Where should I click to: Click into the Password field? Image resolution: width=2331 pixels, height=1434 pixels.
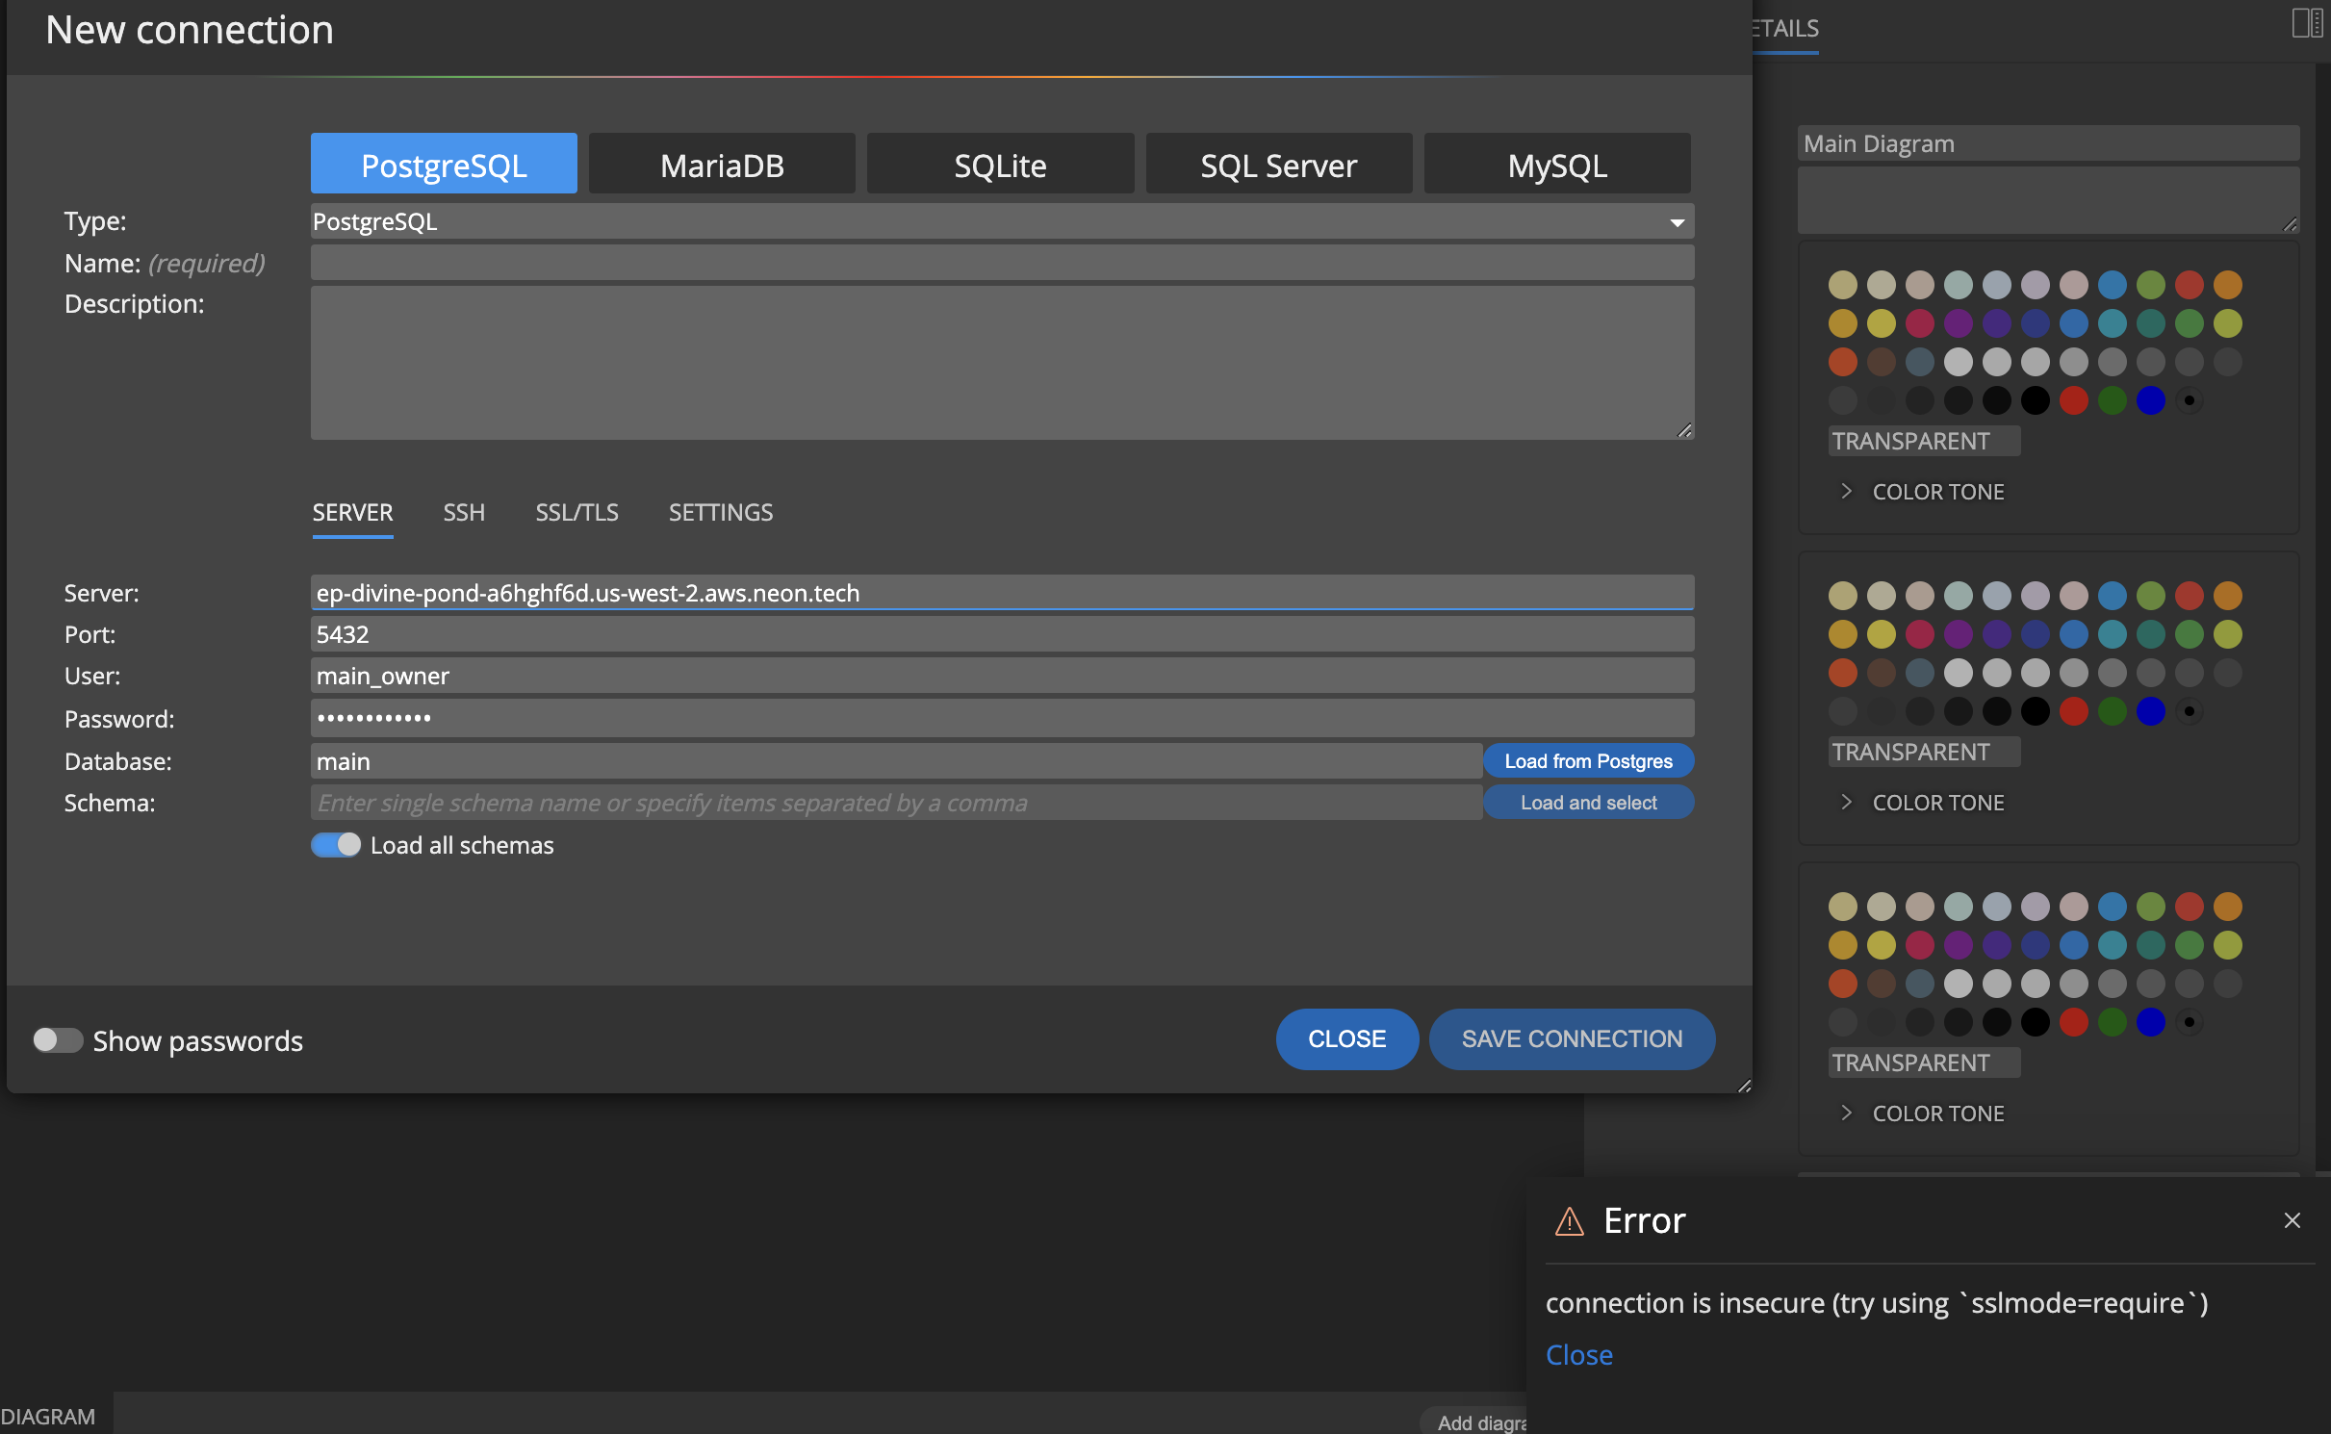(1002, 718)
